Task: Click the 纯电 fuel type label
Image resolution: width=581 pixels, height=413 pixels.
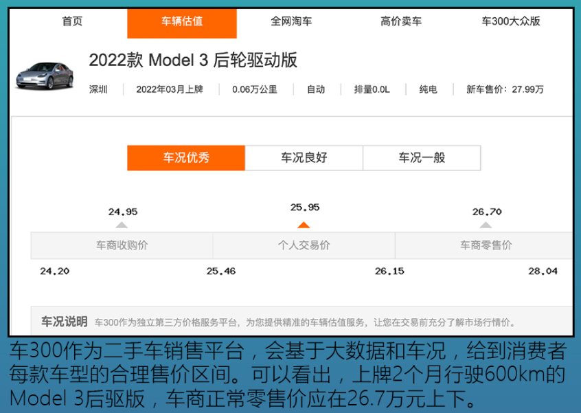Action: 429,89
